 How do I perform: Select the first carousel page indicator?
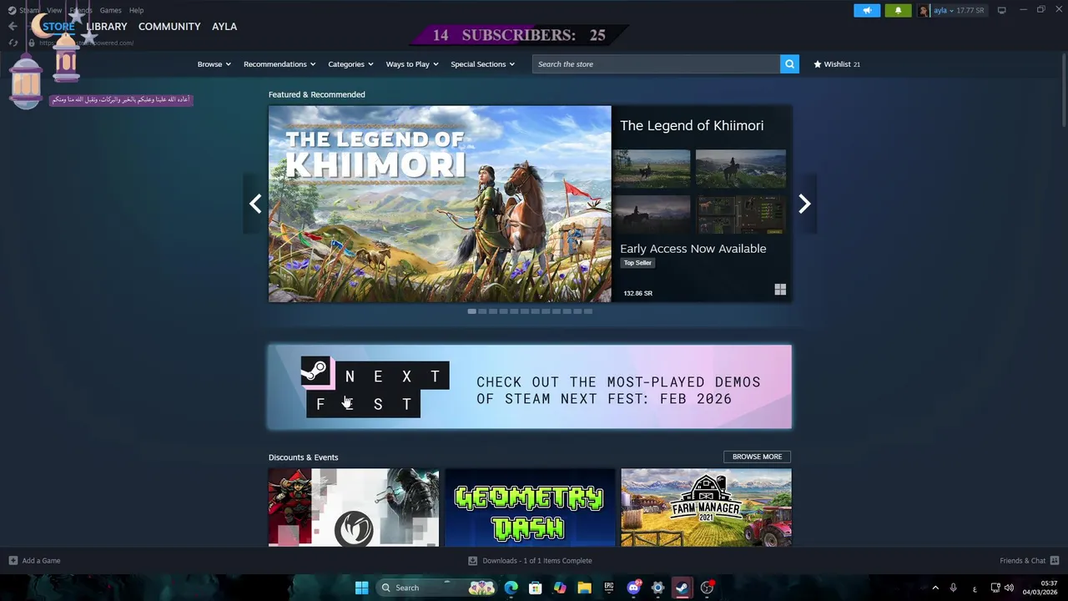tap(472, 311)
